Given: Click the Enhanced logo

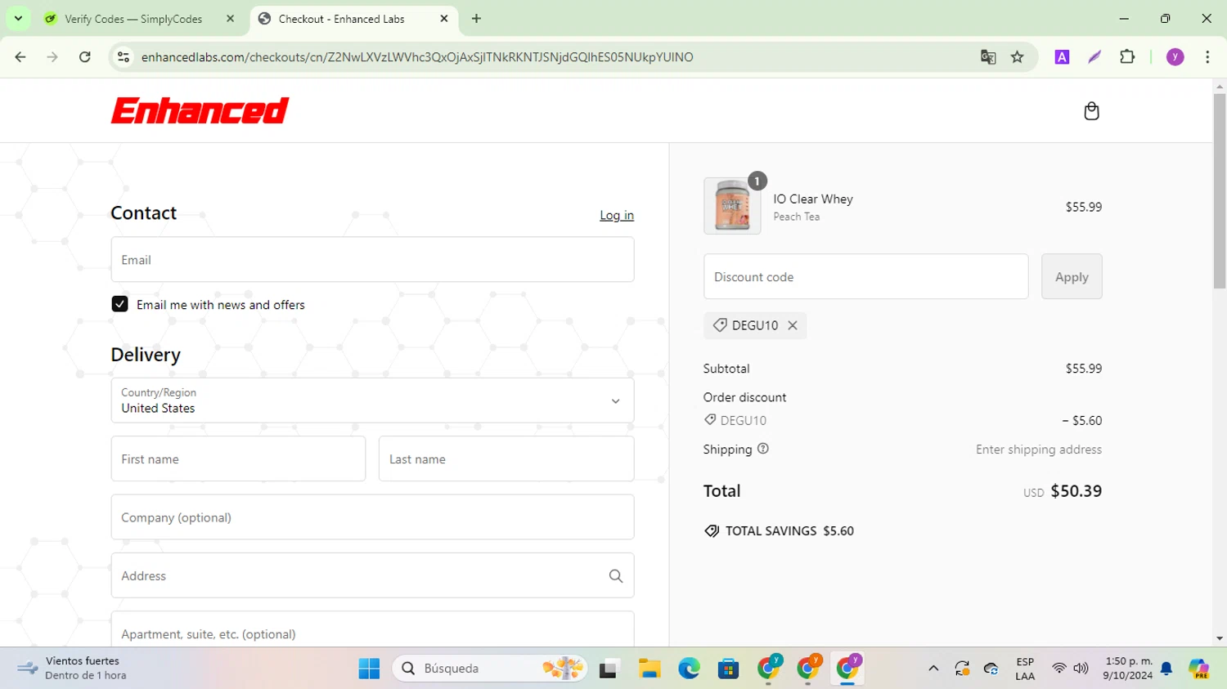Looking at the screenshot, I should click(x=200, y=110).
